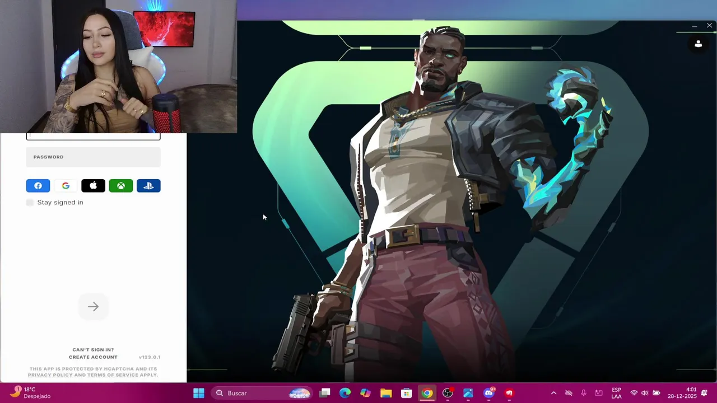Click the microphone tray icon
Viewport: 717px width, 403px height.
coord(584,393)
